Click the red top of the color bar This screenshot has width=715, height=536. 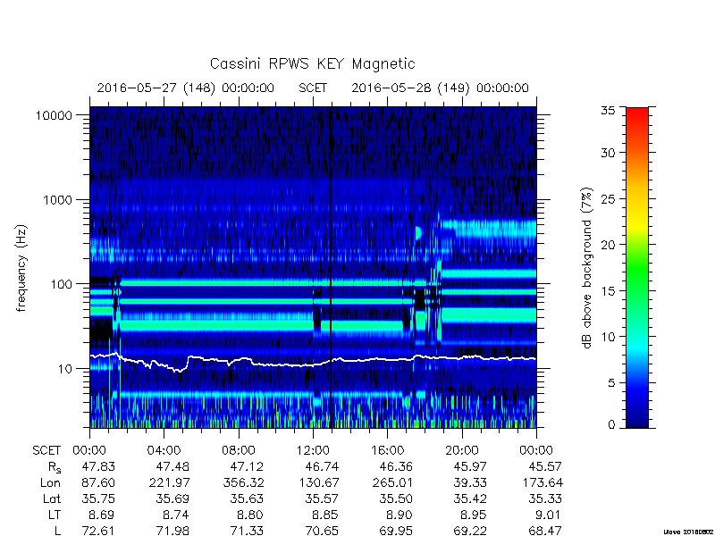click(637, 113)
